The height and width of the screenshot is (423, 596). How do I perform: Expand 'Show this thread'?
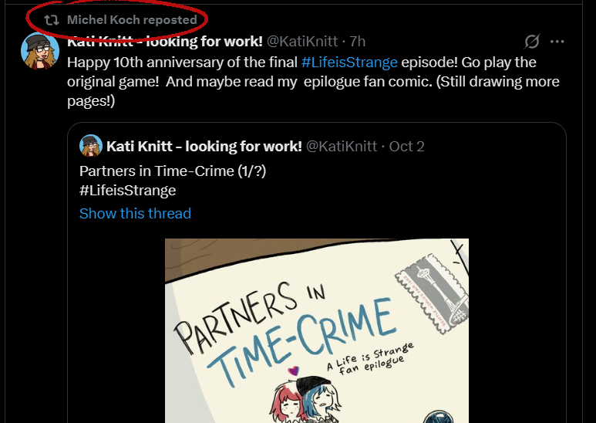(x=135, y=213)
